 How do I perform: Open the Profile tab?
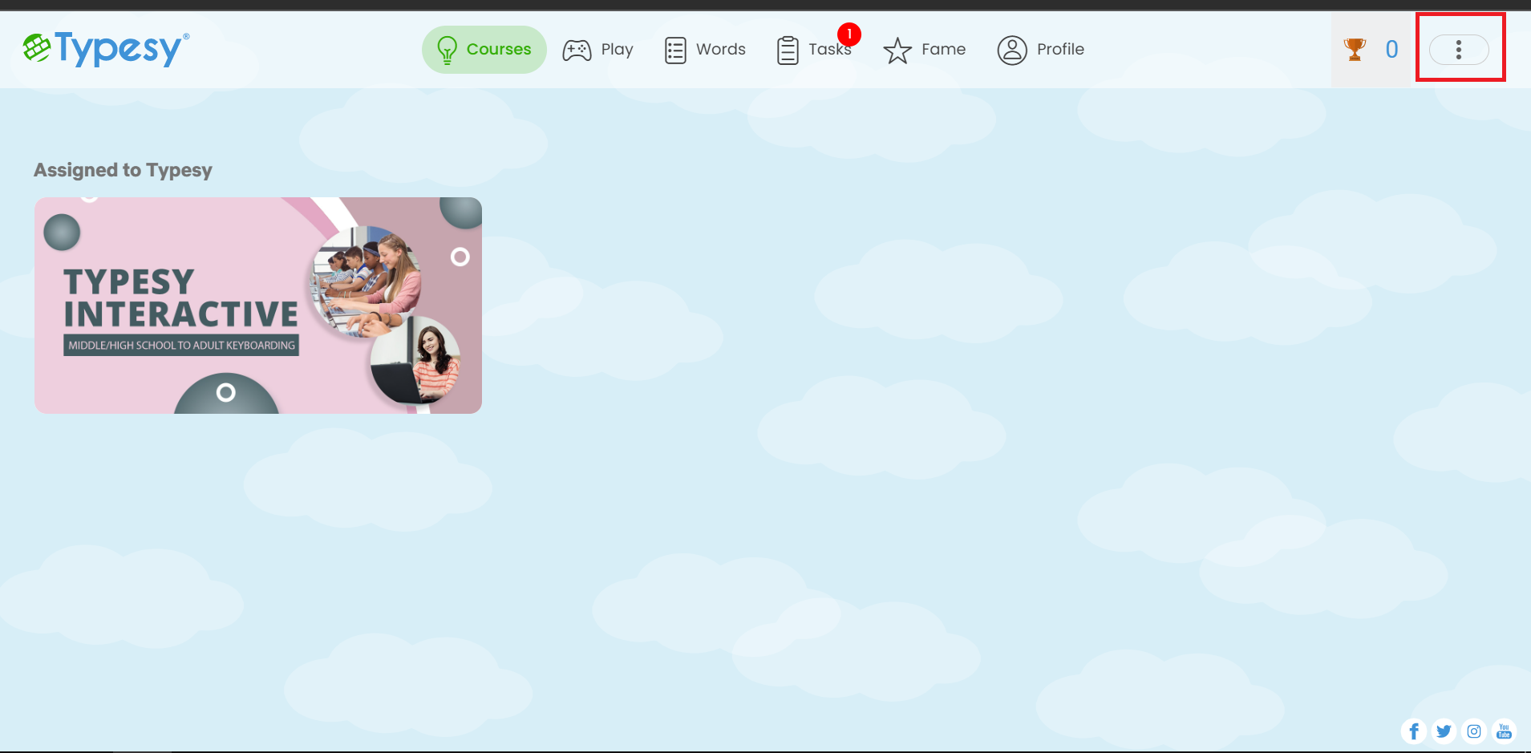coord(1041,50)
